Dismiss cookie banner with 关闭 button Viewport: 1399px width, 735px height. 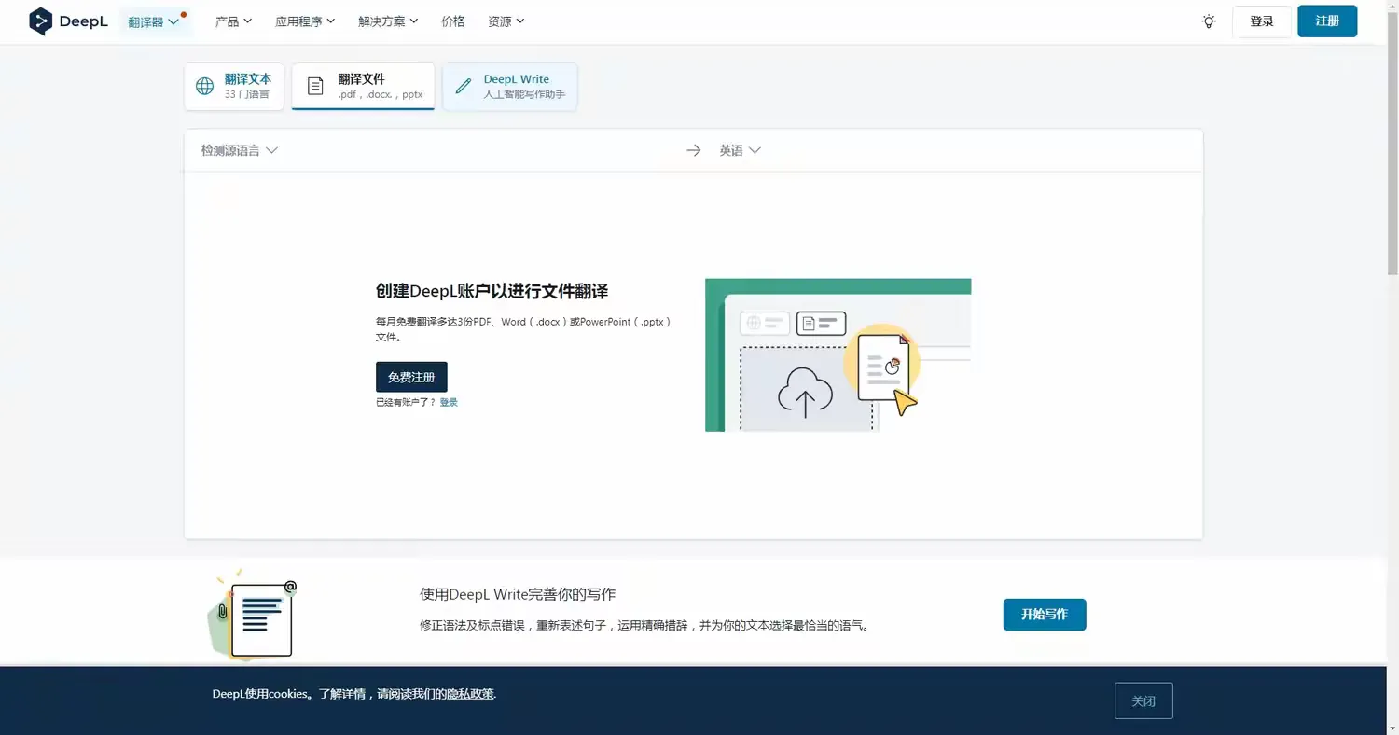(1143, 701)
